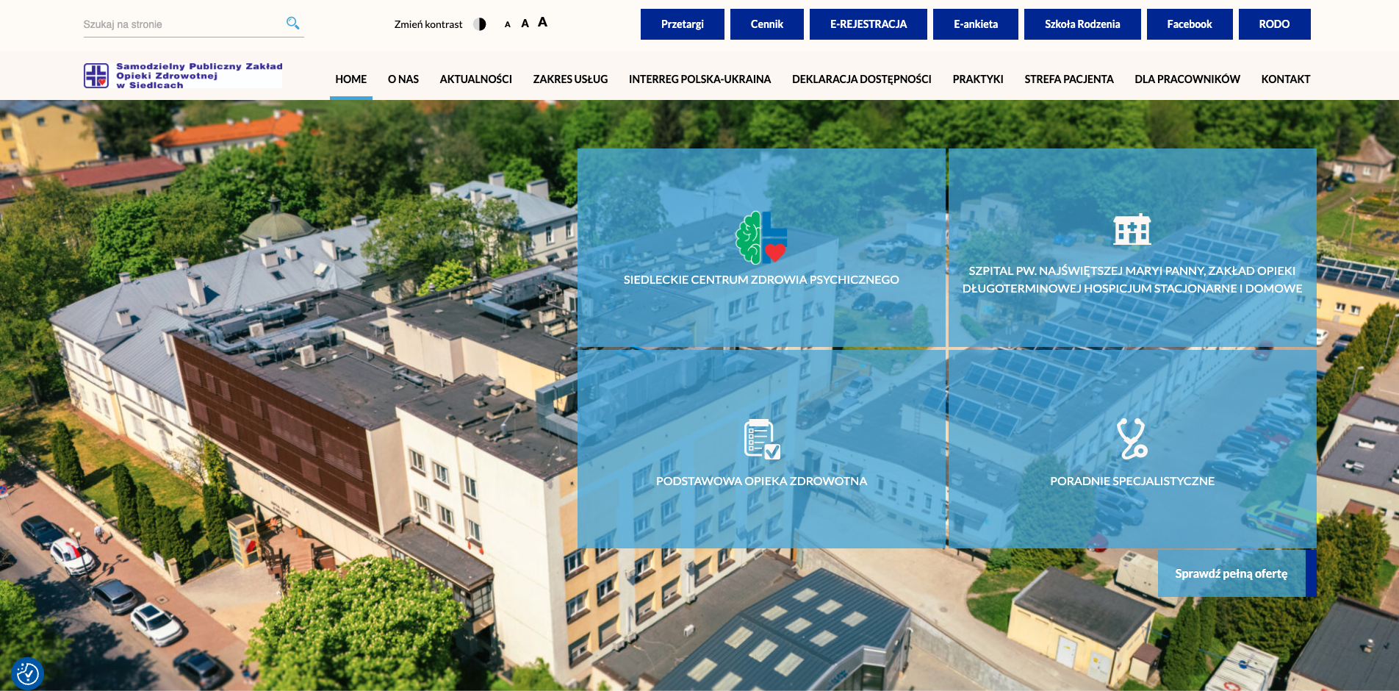The image size is (1399, 691).
Task: Open the E-ankieta button
Action: 976,24
